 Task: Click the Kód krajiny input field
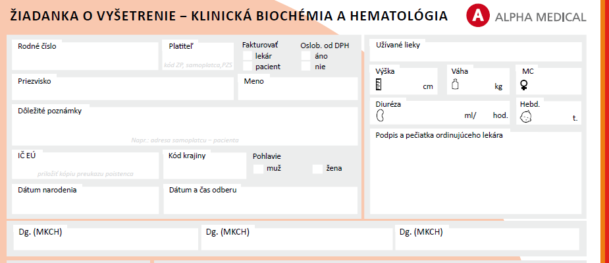pyautogui.click(x=205, y=165)
